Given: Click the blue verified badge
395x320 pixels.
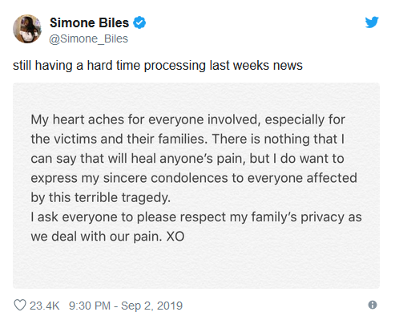Looking at the screenshot, I should click(139, 22).
